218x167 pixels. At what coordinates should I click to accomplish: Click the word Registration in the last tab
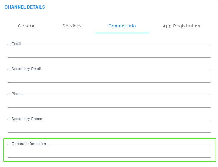[x=187, y=26]
